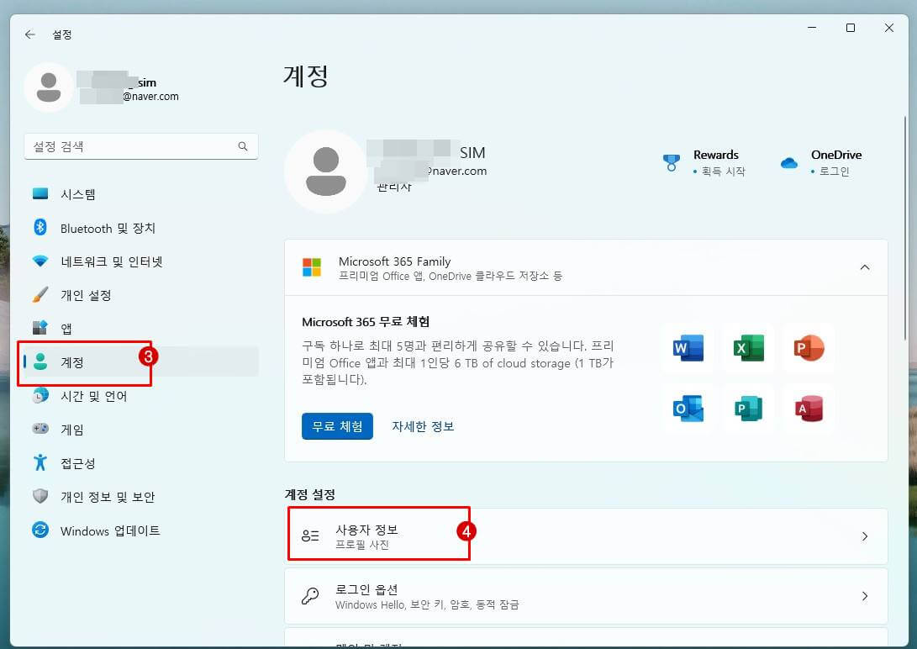Open the Access app icon
Screen dimensions: 917x649
809,409
